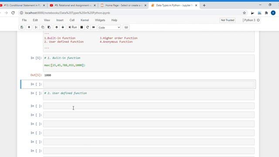
Task: Open the command palette keyboard icon
Action: coord(126,27)
